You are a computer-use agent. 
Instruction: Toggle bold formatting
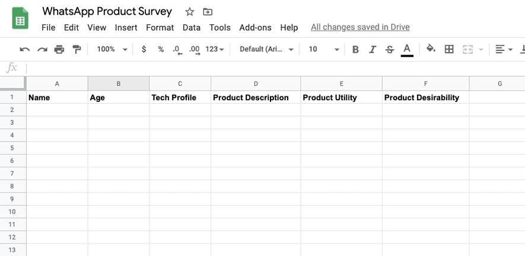tap(355, 49)
